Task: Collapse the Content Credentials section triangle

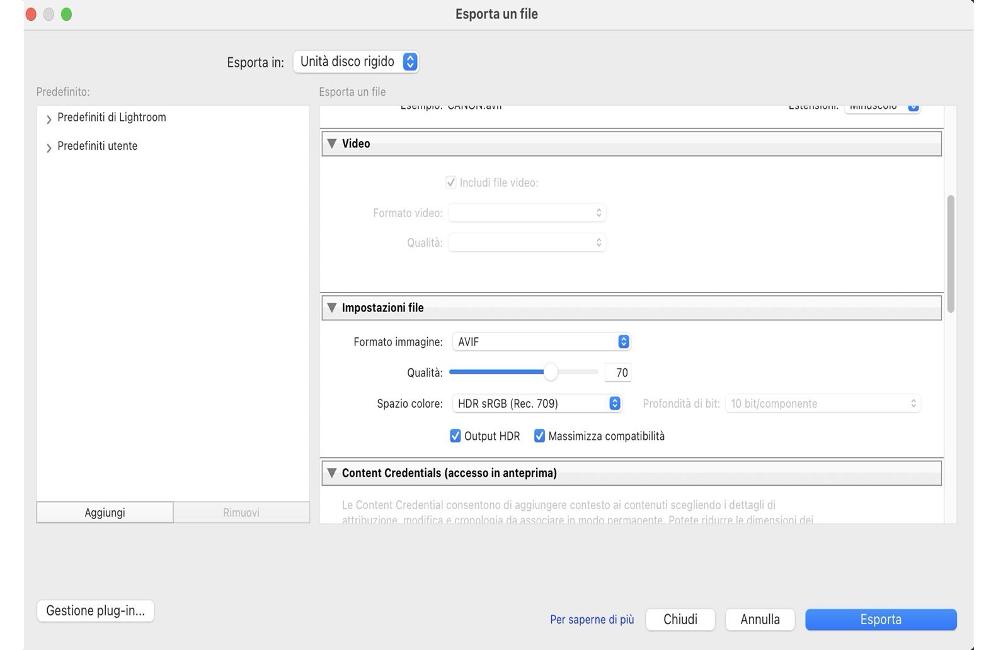Action: [x=332, y=473]
